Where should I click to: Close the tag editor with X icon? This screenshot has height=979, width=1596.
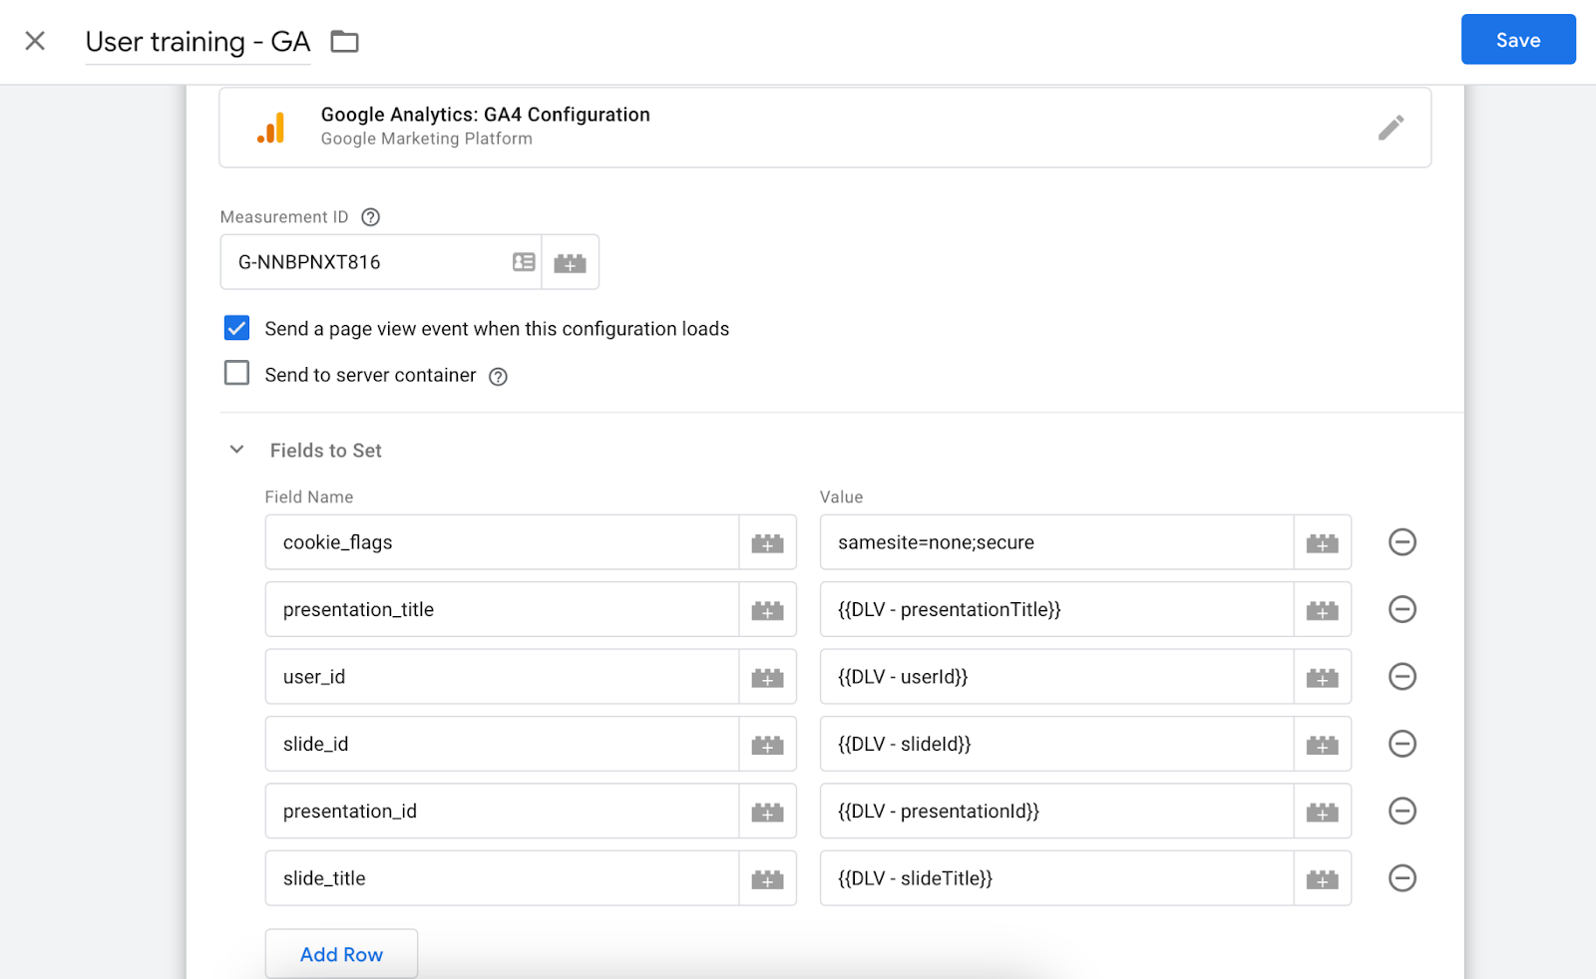(x=35, y=41)
